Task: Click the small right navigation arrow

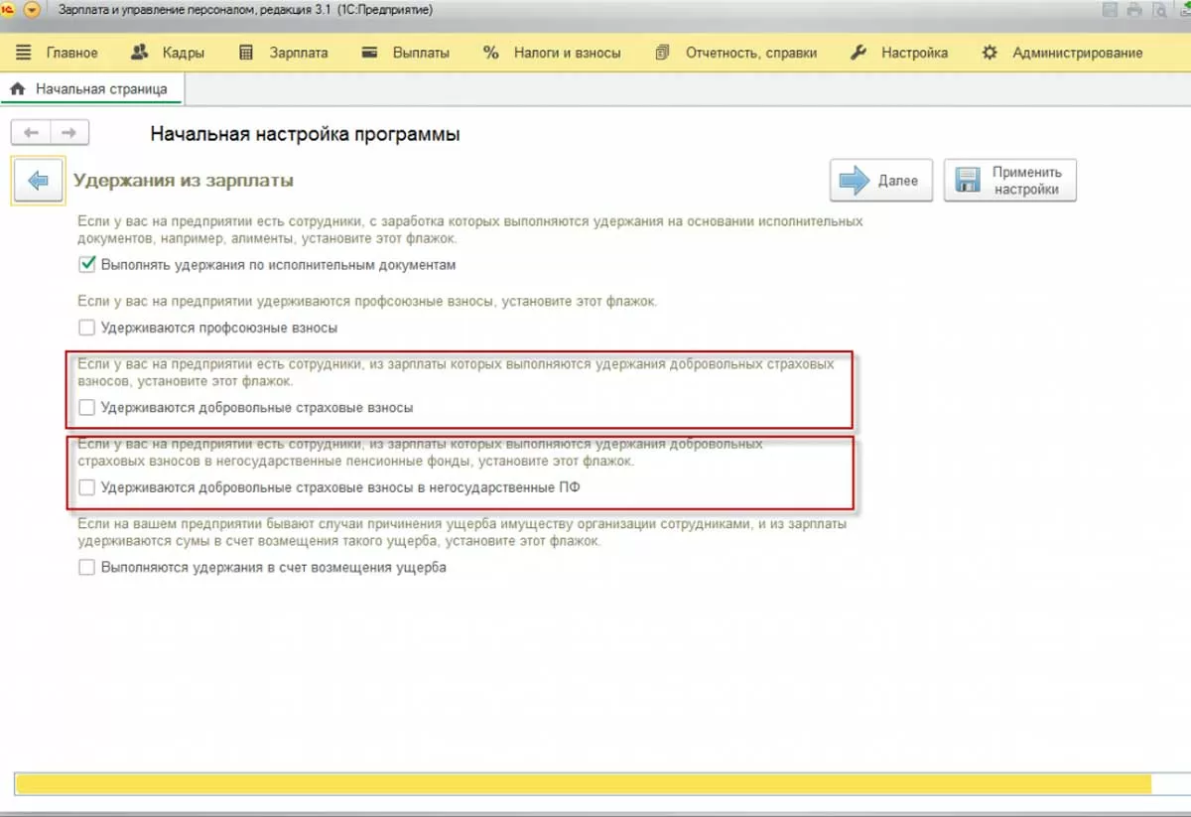Action: click(x=69, y=132)
